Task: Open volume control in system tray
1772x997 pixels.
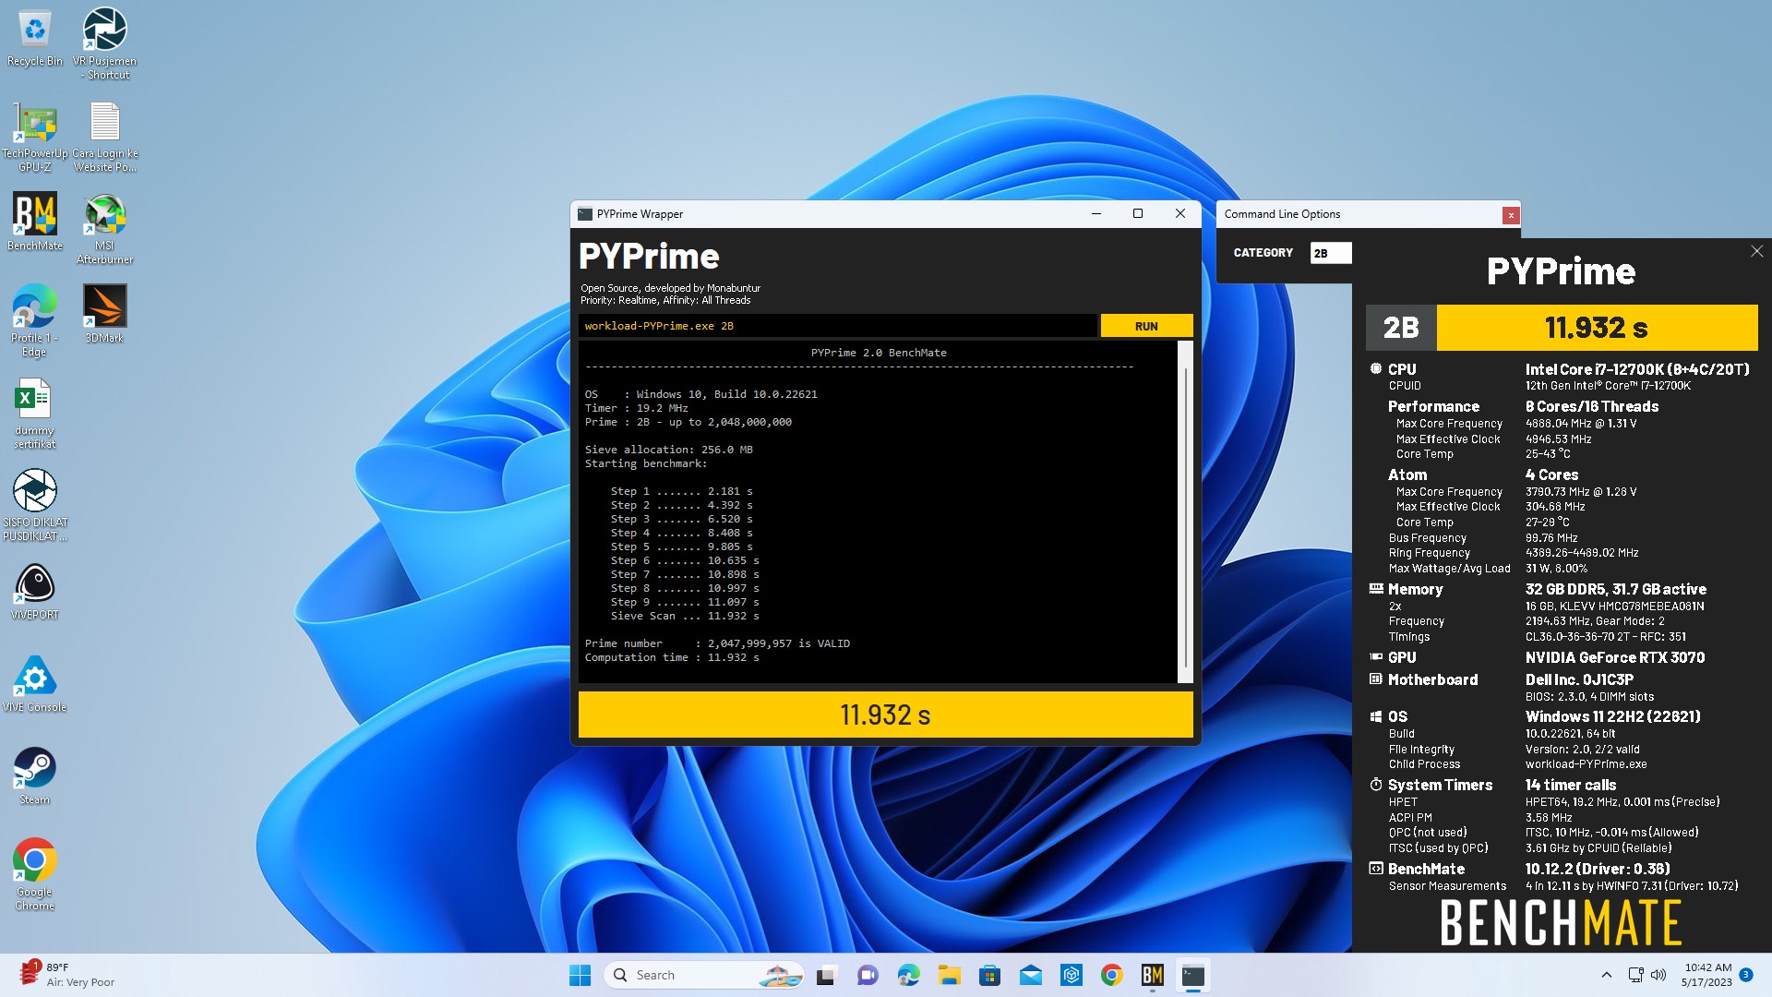Action: click(x=1658, y=975)
